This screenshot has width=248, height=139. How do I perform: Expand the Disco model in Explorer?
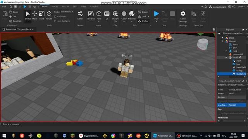(222, 38)
